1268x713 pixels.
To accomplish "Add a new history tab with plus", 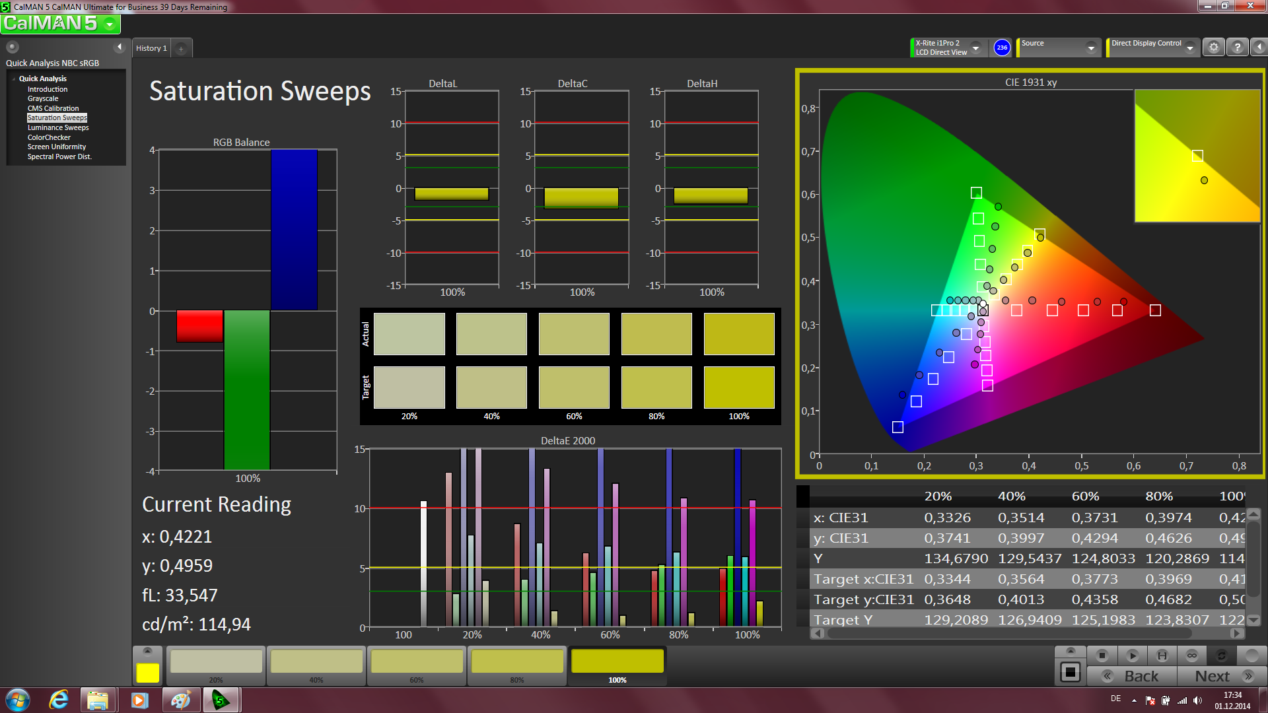I will pos(181,48).
